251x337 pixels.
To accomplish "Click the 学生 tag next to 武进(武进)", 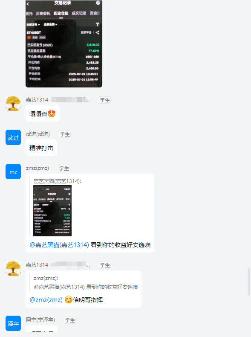I will [x=65, y=134].
